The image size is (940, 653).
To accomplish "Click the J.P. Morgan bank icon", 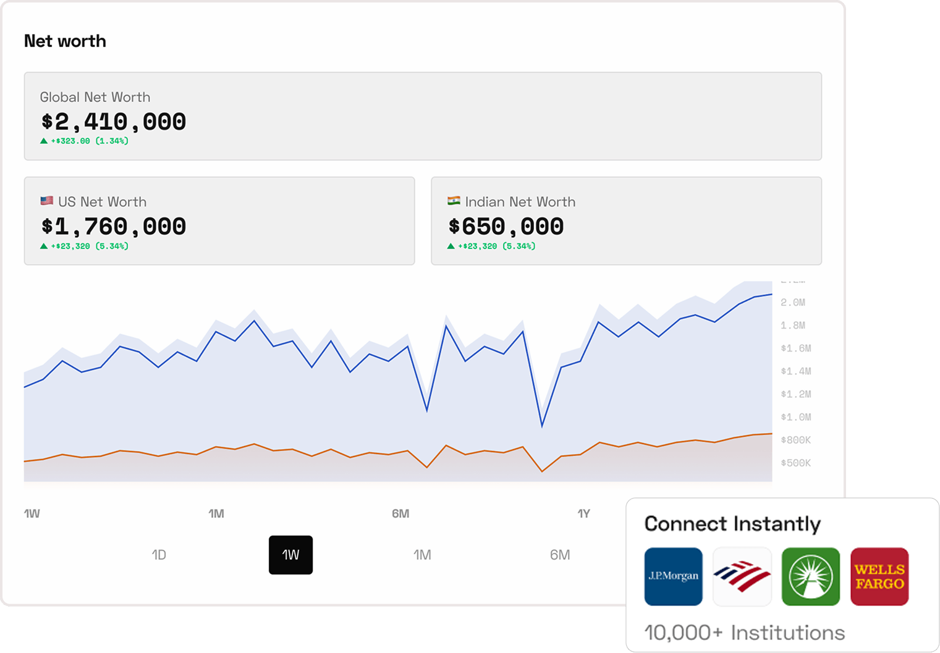I will click(x=673, y=576).
